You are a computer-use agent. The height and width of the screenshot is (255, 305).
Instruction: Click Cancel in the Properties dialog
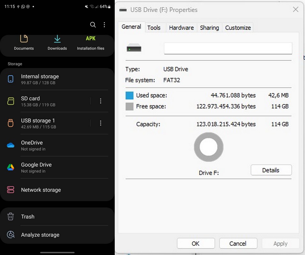pos(238,244)
